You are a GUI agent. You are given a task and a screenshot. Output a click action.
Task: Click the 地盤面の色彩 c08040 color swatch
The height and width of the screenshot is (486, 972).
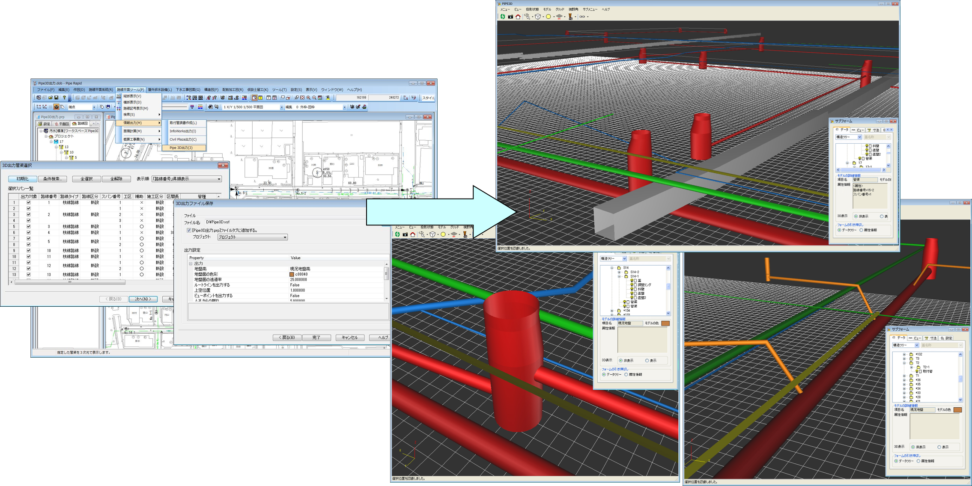click(x=292, y=274)
